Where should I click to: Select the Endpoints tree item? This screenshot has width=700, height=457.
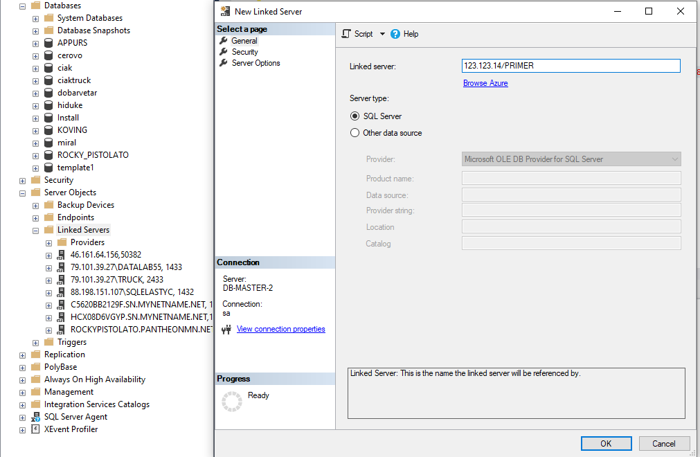pos(76,217)
